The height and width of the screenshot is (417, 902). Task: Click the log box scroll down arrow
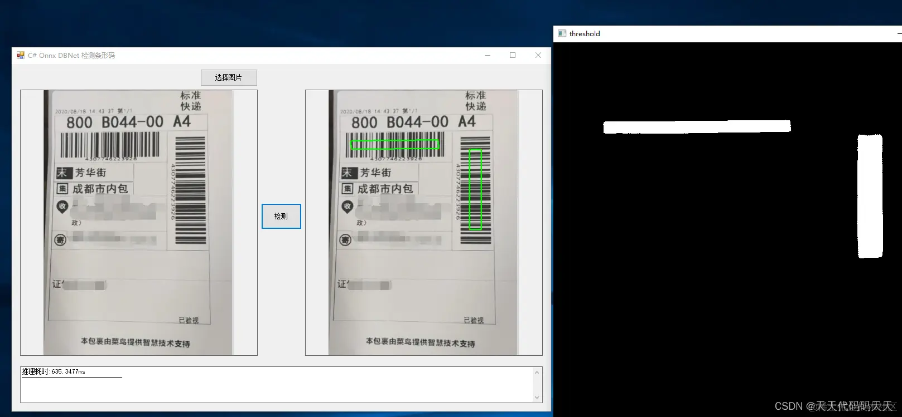537,397
